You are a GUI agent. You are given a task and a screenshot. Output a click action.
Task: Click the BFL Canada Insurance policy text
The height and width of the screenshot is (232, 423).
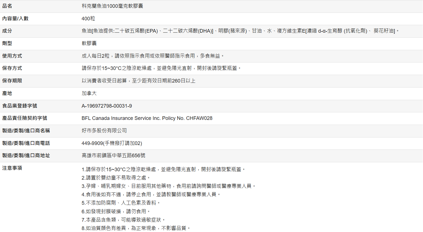[x=147, y=118]
